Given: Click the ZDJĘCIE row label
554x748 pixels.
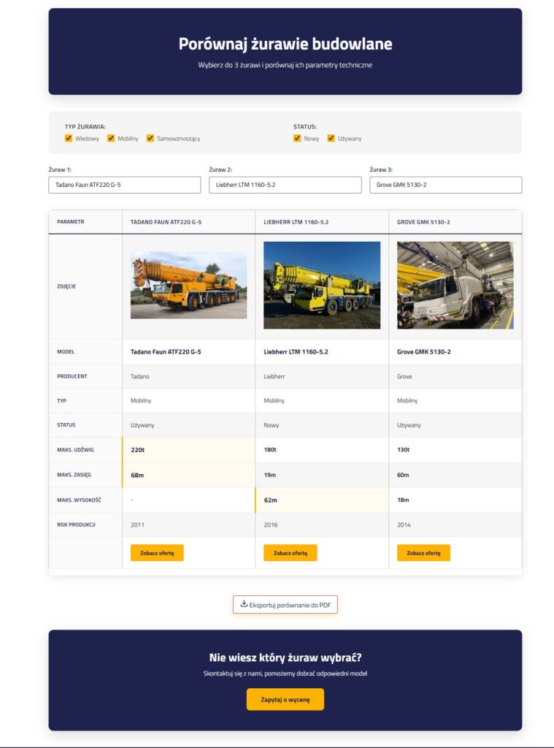Looking at the screenshot, I should (x=66, y=286).
